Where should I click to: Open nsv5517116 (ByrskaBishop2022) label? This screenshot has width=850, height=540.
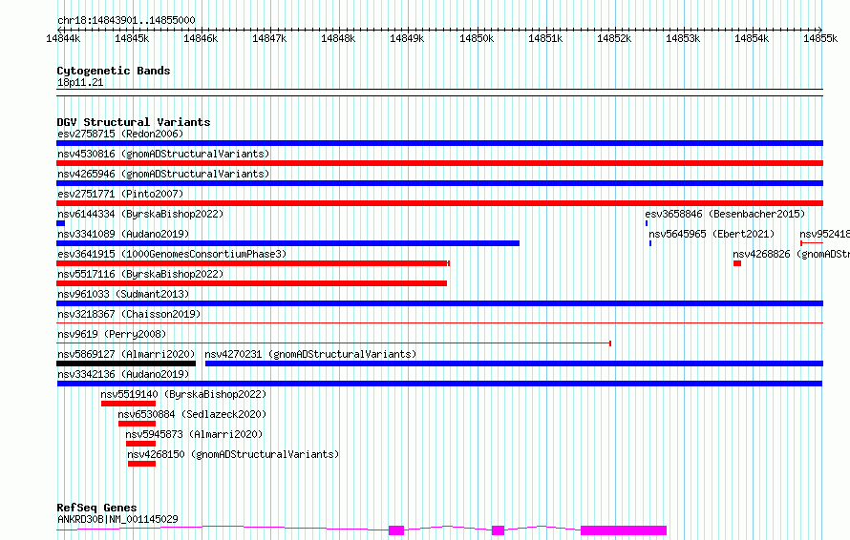pos(140,274)
